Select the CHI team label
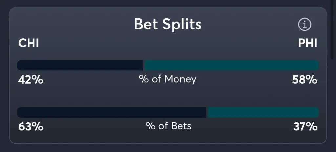 click(29, 43)
